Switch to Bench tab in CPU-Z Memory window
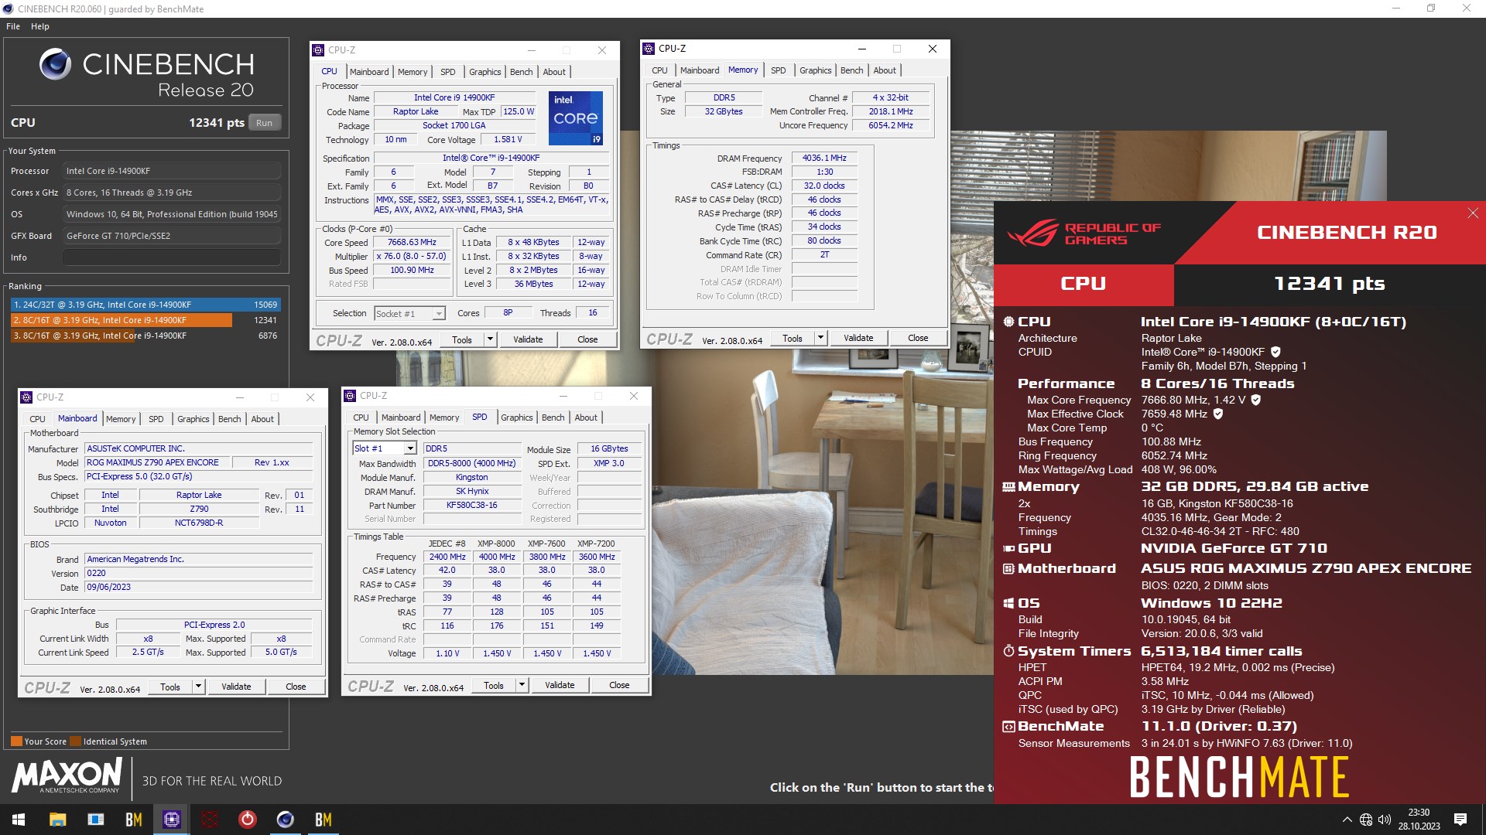 [851, 70]
